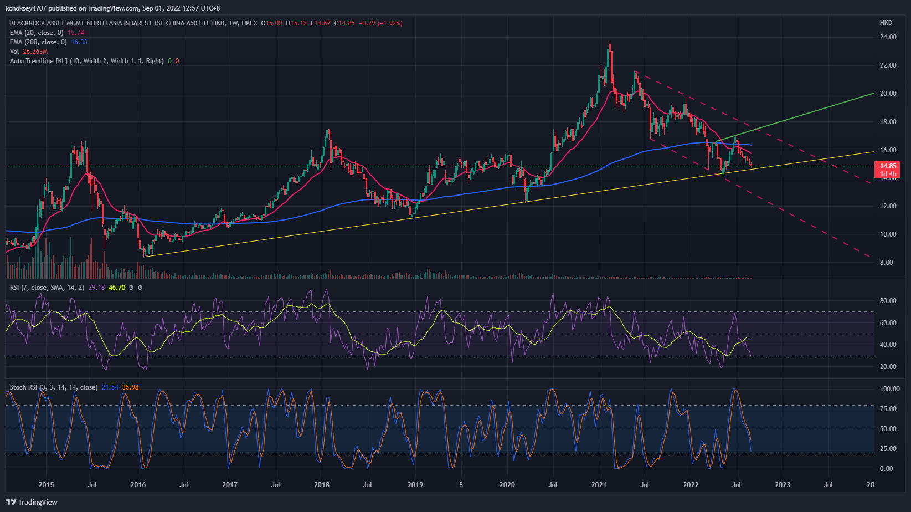
Task: Click the 2023 time axis label
Action: [783, 485]
